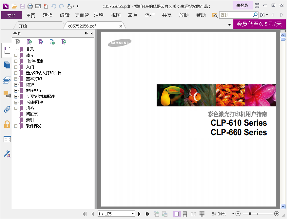Open the digital signatures panel

7,154
